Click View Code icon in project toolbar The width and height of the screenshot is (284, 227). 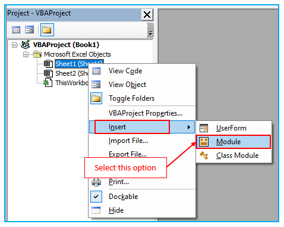click(x=16, y=30)
